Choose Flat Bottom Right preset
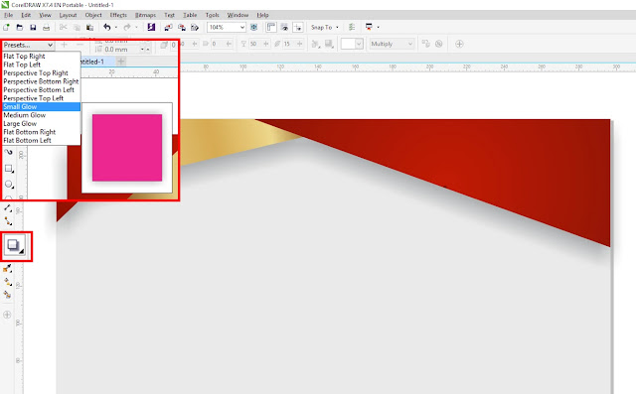 click(x=41, y=132)
